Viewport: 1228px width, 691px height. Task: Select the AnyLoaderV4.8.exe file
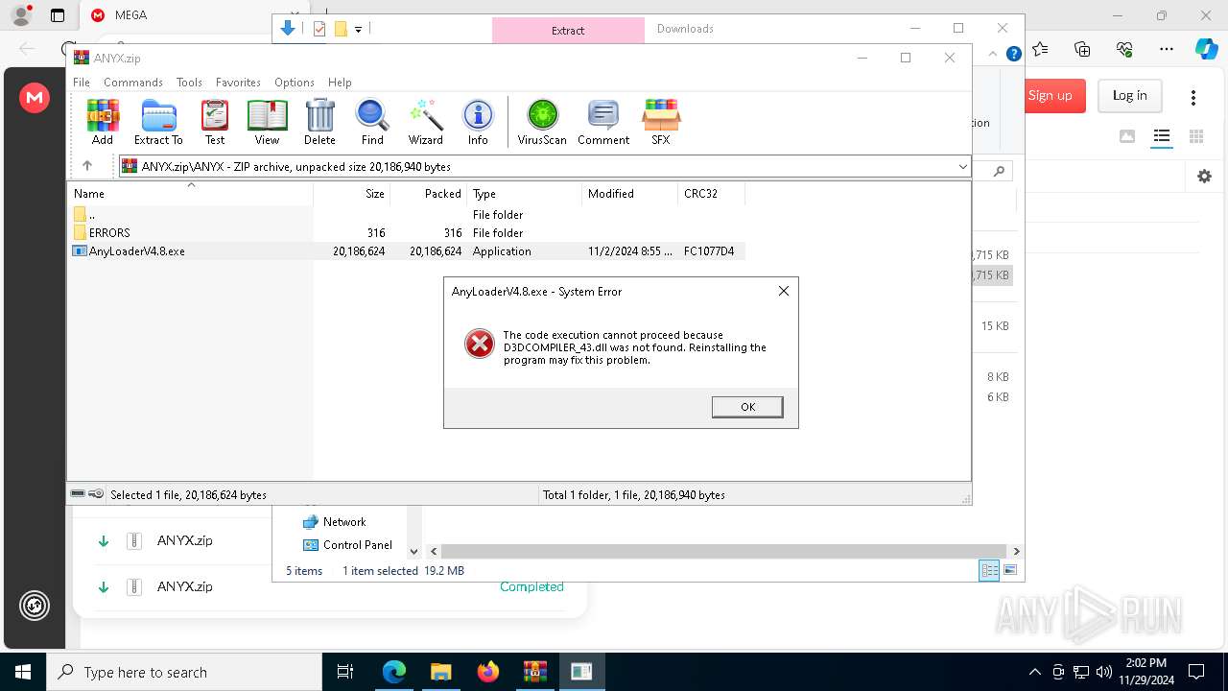coord(408,250)
